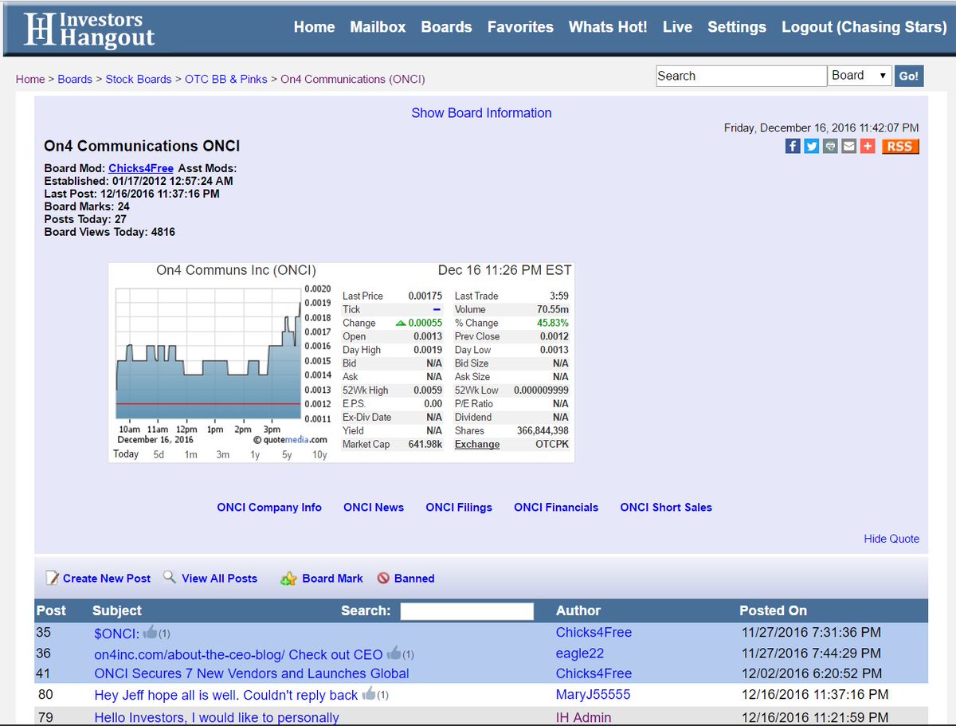This screenshot has width=956, height=726.
Task: Click thumbs-up on Hey Jeff post
Action: [x=368, y=694]
